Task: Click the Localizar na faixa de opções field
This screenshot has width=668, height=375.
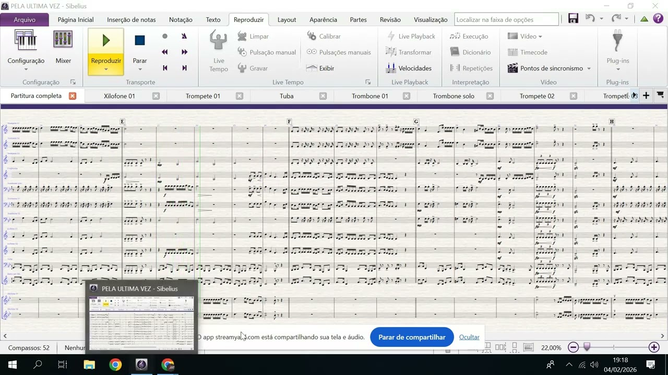Action: [x=506, y=19]
